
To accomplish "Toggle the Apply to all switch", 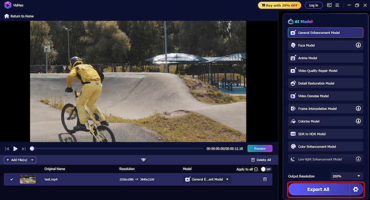I will pyautogui.click(x=266, y=169).
